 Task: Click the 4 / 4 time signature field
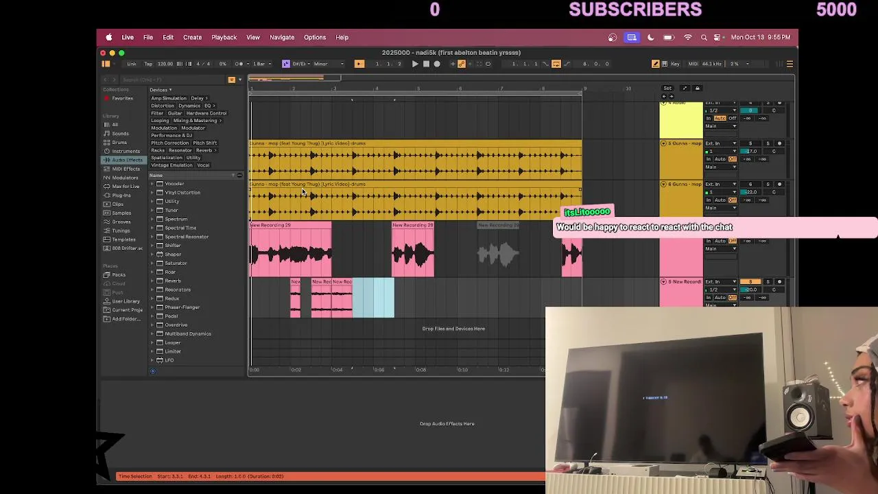(x=203, y=64)
